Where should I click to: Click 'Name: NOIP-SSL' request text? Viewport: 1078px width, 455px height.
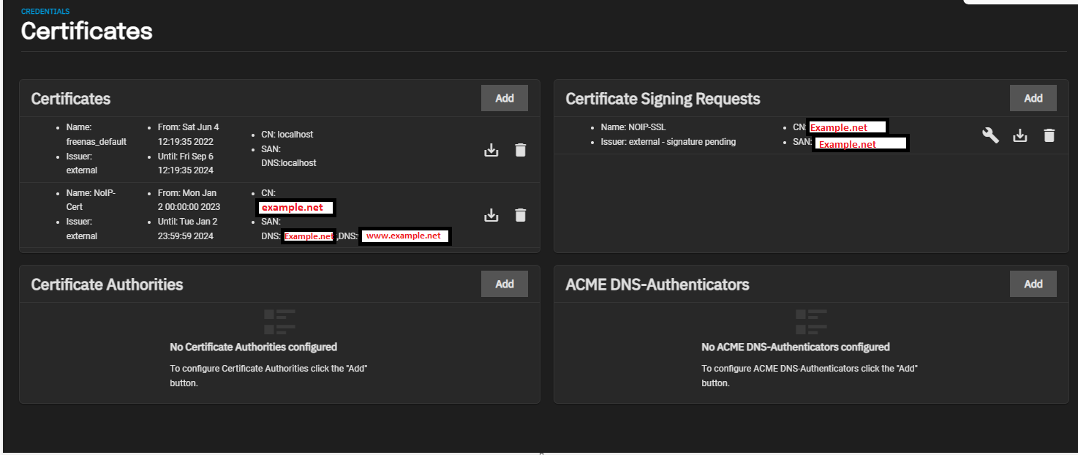pos(633,127)
